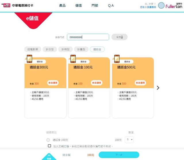This screenshot has height=160, width=184.
Task: Click the phone icon on 通話金500元 card
Action: 116,59
